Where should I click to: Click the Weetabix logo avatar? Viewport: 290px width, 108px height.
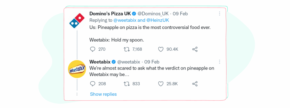click(x=77, y=69)
